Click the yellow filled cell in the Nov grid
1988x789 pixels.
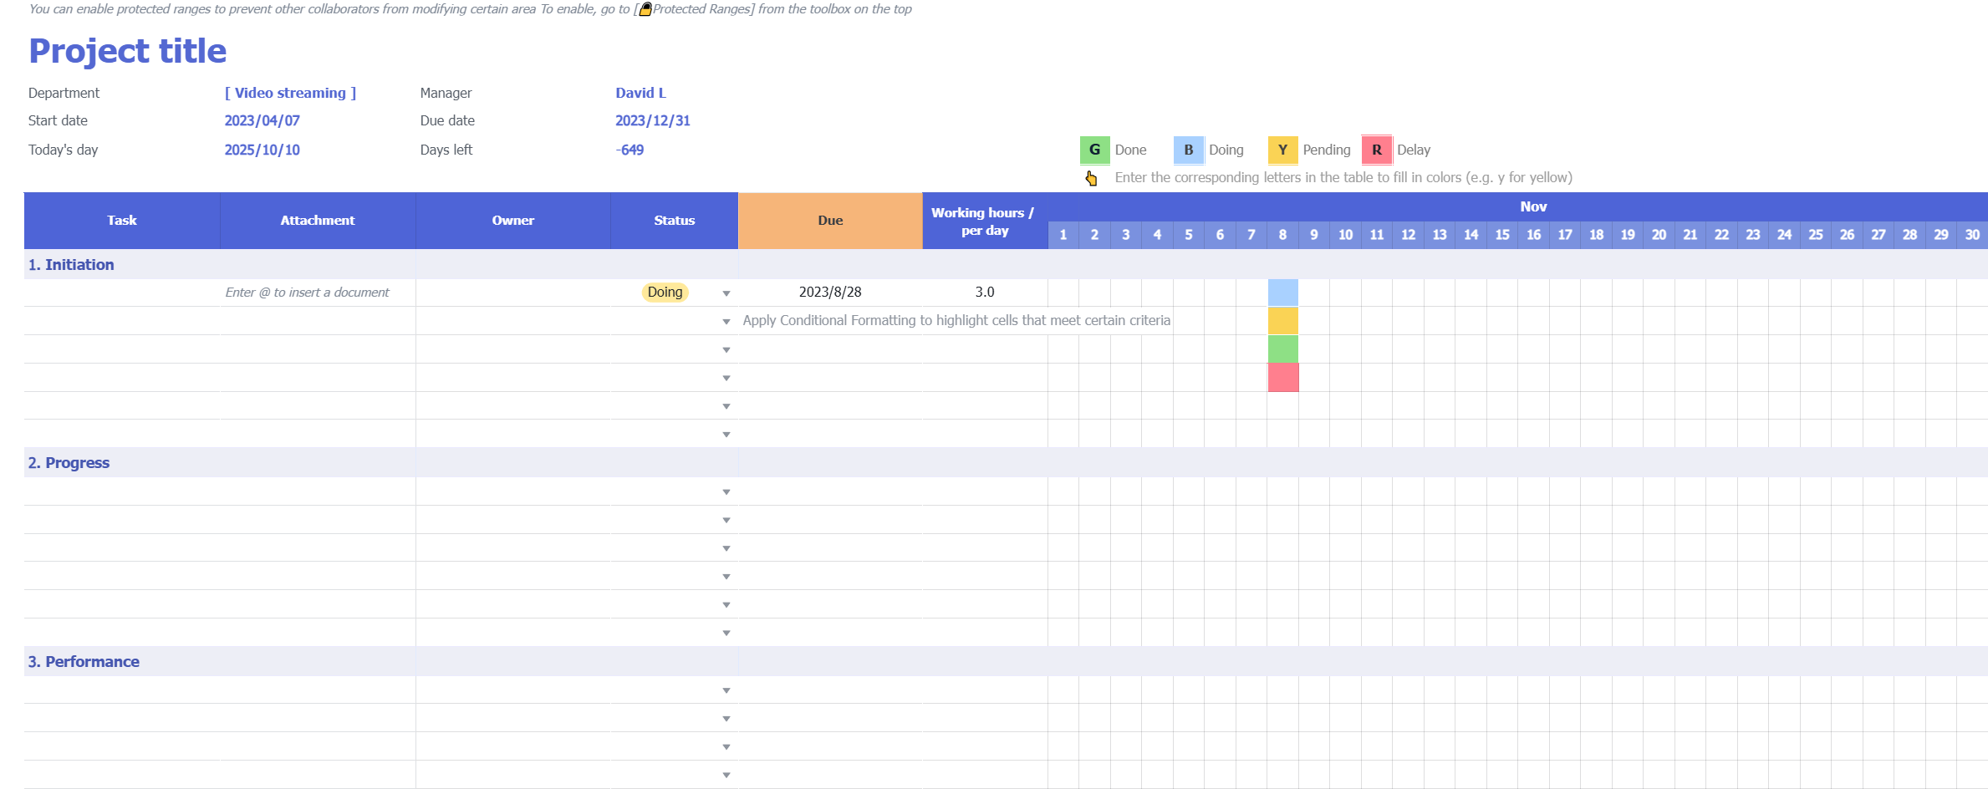coord(1282,321)
